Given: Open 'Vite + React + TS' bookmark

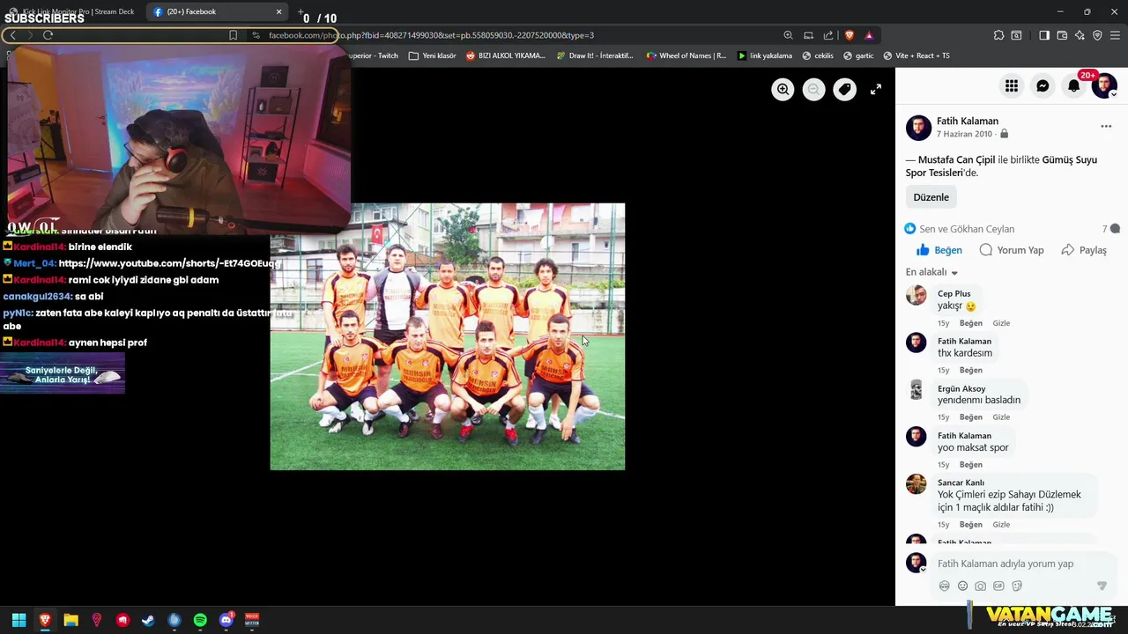Looking at the screenshot, I should point(916,55).
